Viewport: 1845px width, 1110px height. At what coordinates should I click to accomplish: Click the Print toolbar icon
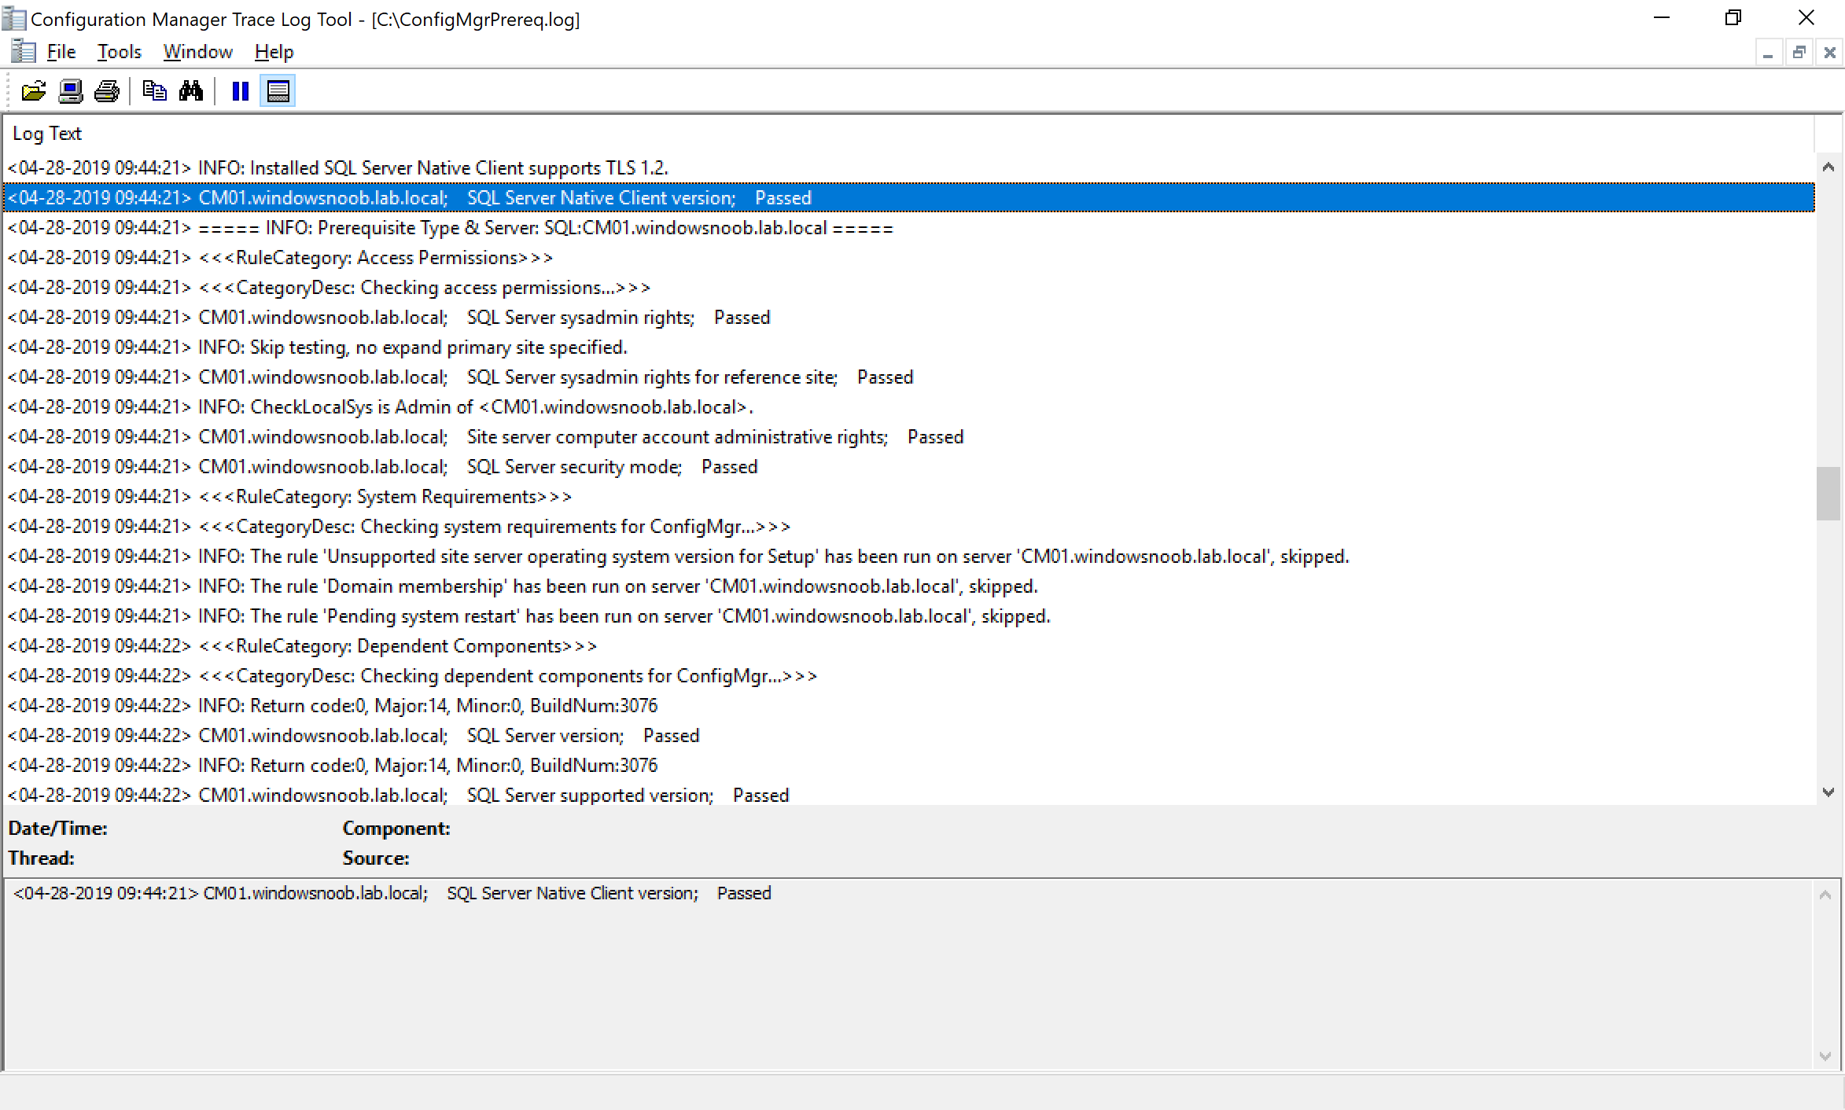coord(107,91)
